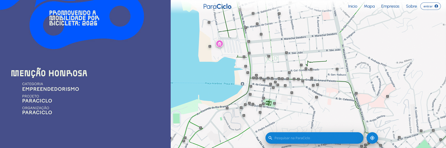Click the EMPREENDEDORISMO category text
Image resolution: width=446 pixels, height=148 pixels.
pyautogui.click(x=51, y=89)
